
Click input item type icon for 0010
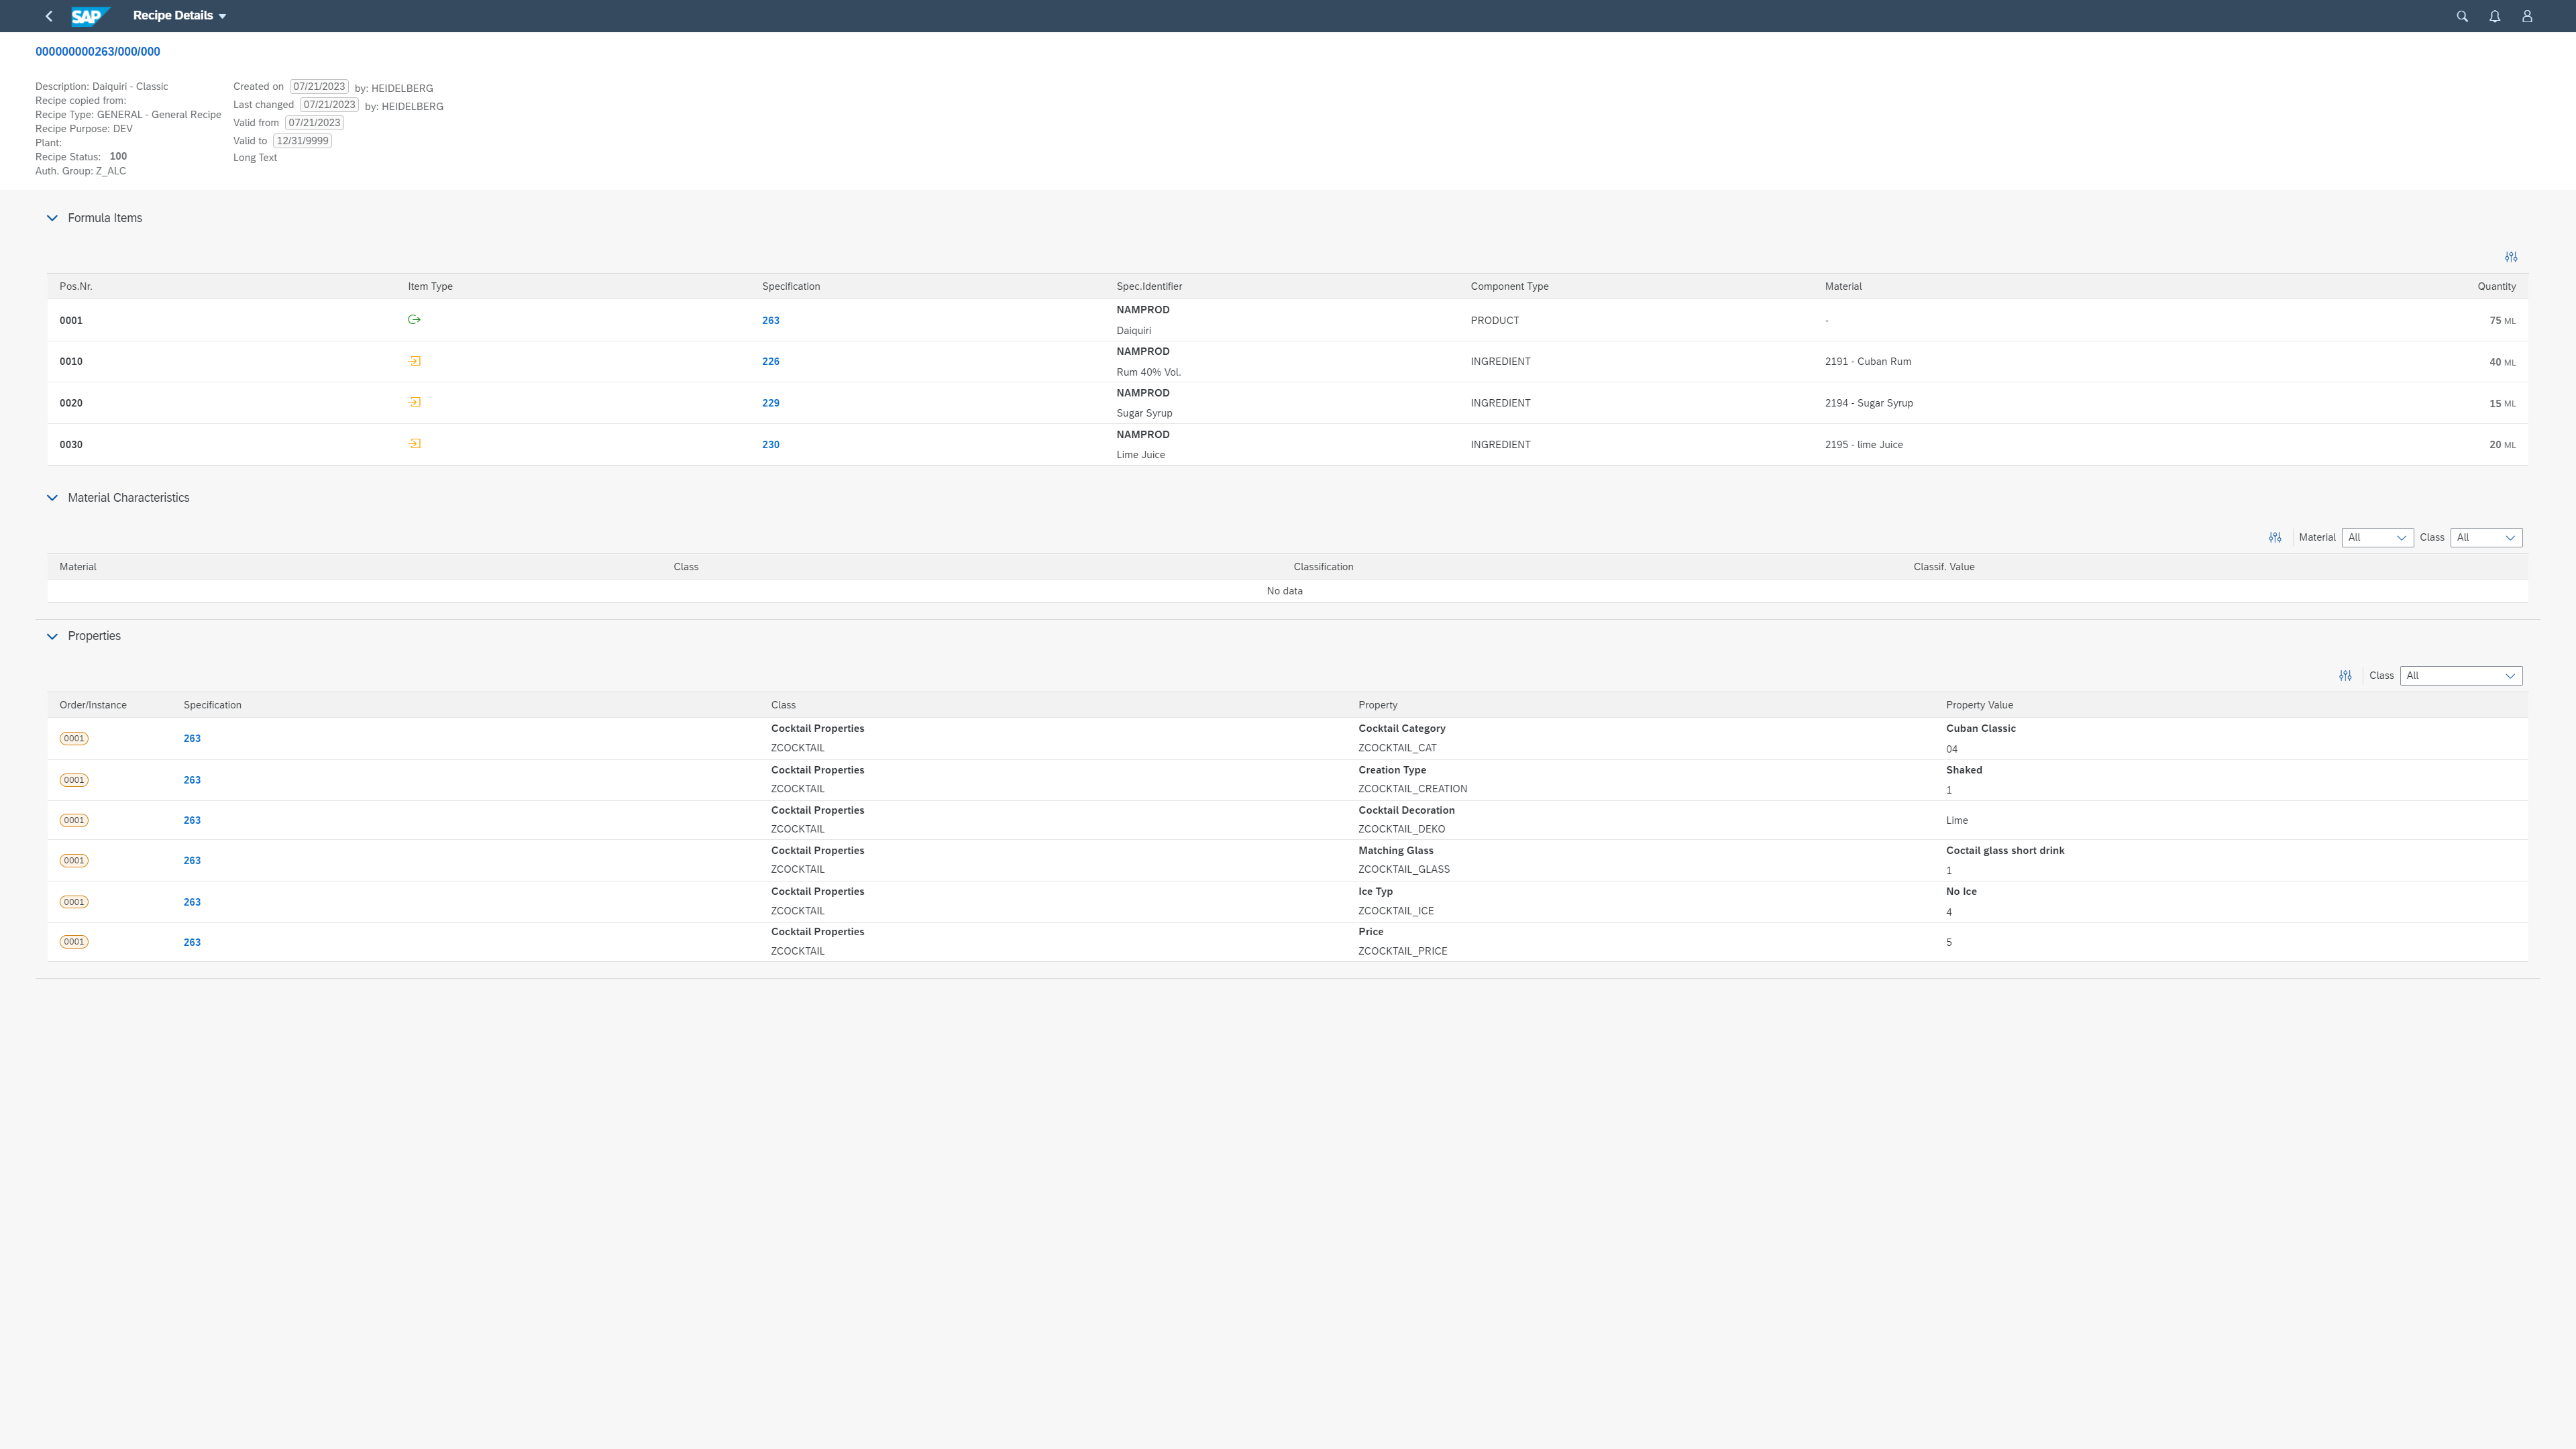coord(414,361)
